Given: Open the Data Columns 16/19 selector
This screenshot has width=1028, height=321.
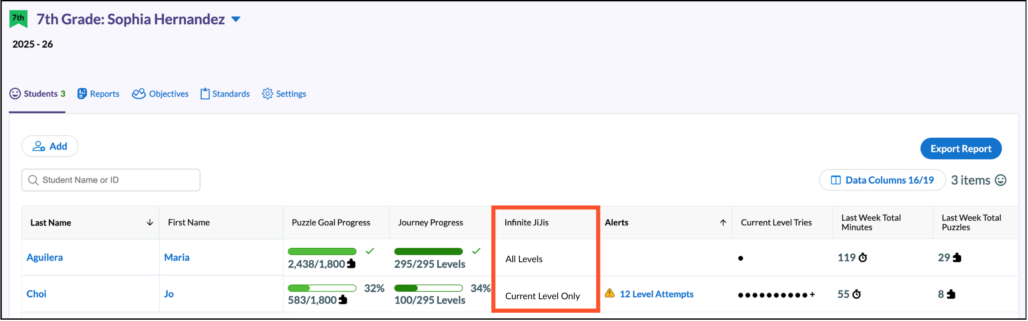Looking at the screenshot, I should [882, 180].
